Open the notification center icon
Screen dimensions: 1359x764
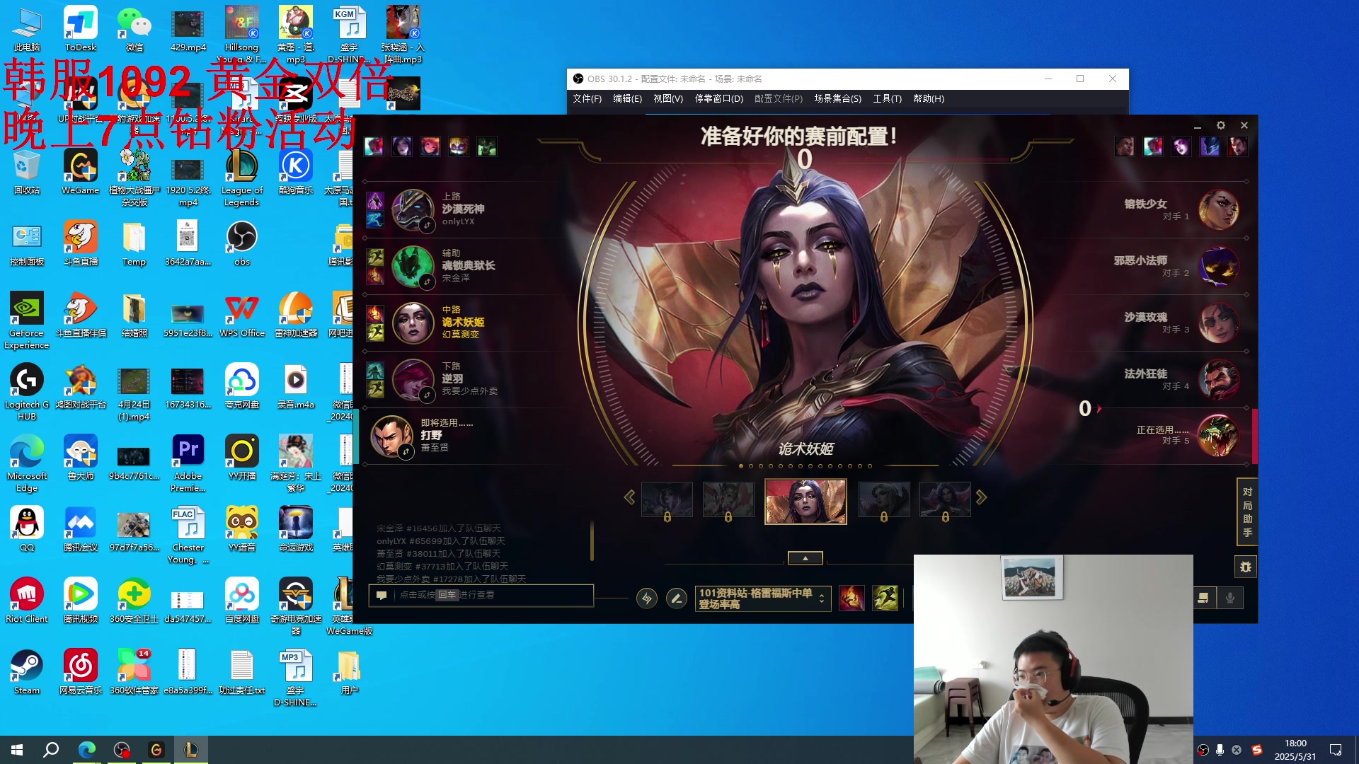(1335, 750)
